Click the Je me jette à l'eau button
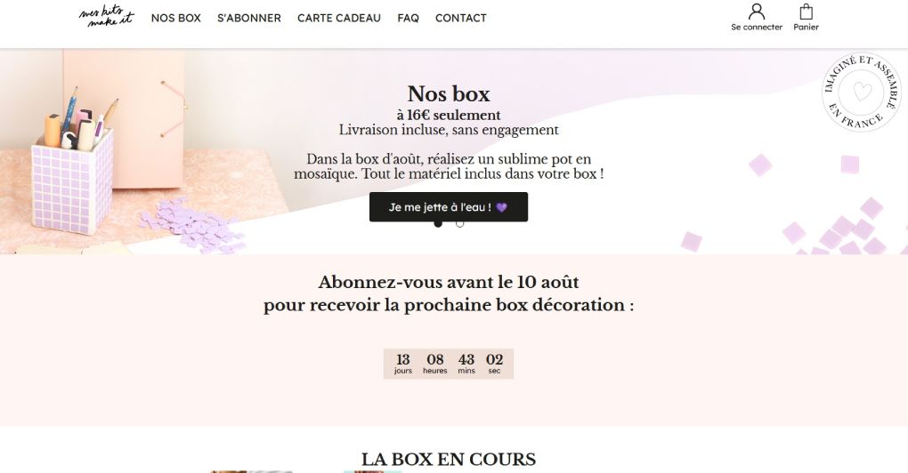Screen dimensions: 908x473 [448, 207]
